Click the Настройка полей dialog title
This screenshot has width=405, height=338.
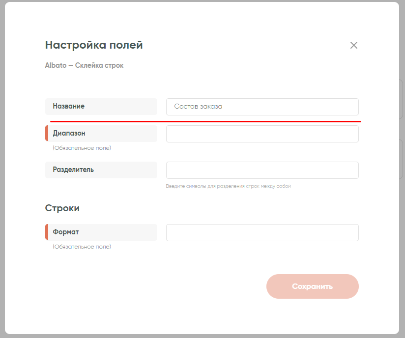coord(94,45)
